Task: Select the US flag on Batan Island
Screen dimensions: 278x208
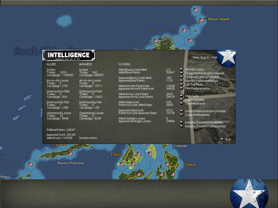Action: point(201,20)
